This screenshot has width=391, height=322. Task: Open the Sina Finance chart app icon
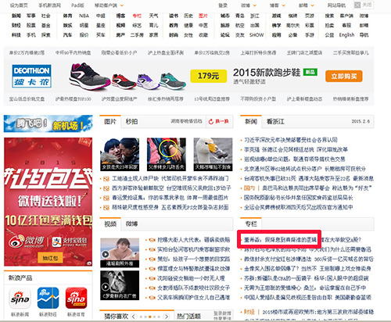48,299
